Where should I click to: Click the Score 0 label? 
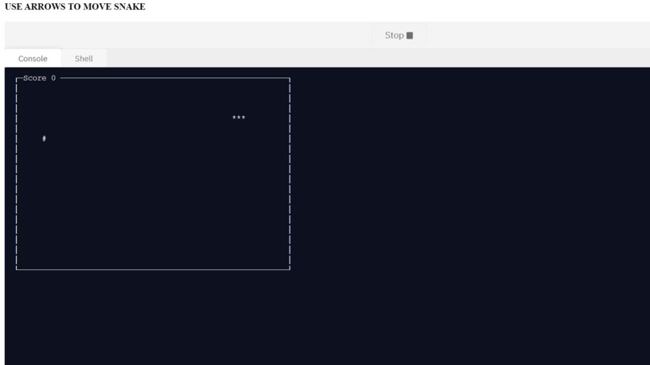(40, 78)
